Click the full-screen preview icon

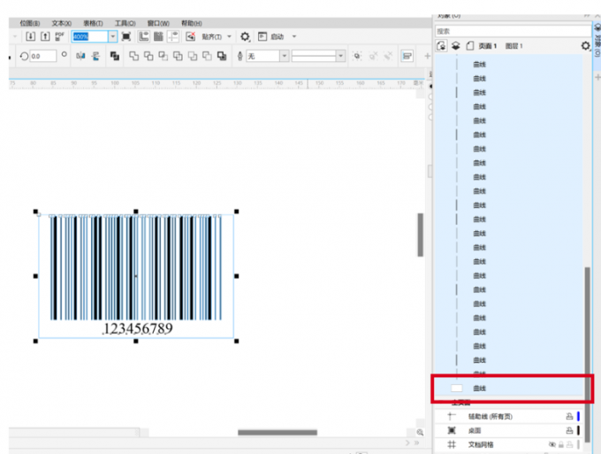(x=126, y=36)
